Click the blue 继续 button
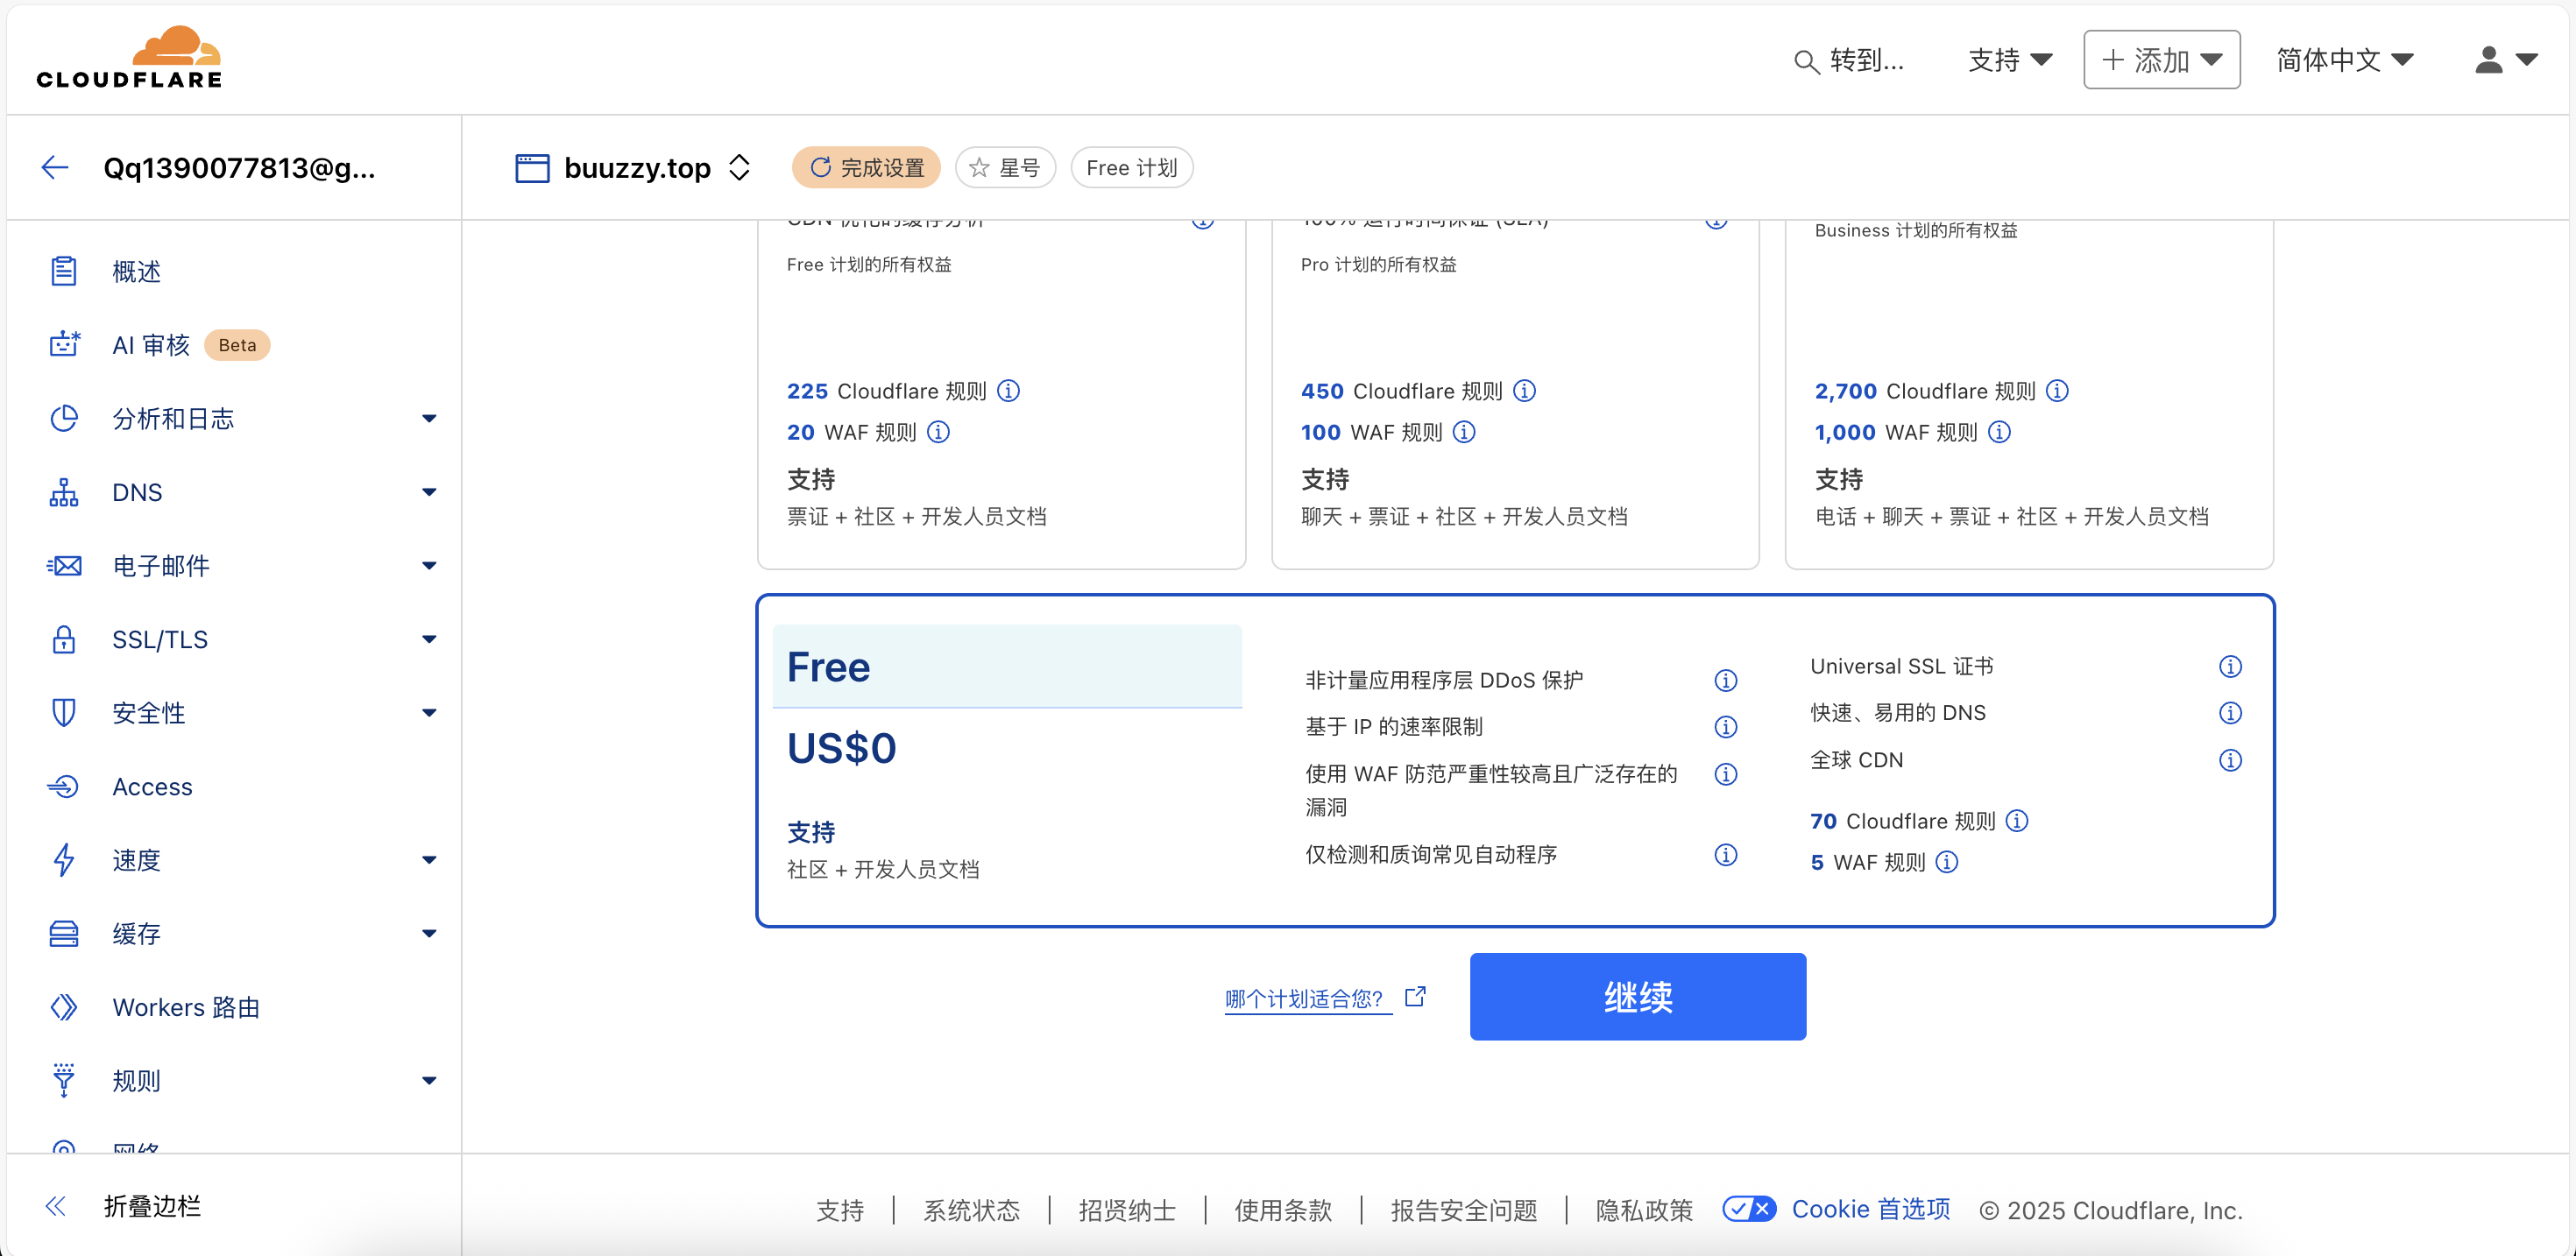The height and width of the screenshot is (1256, 2576). 1637,996
